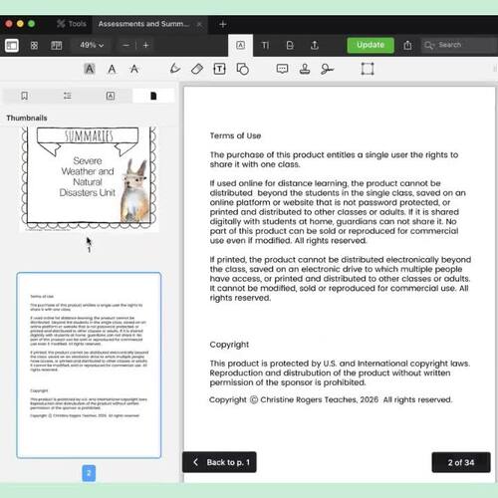Click the Search field
Viewport: 498px width, 498px height.
[459, 45]
